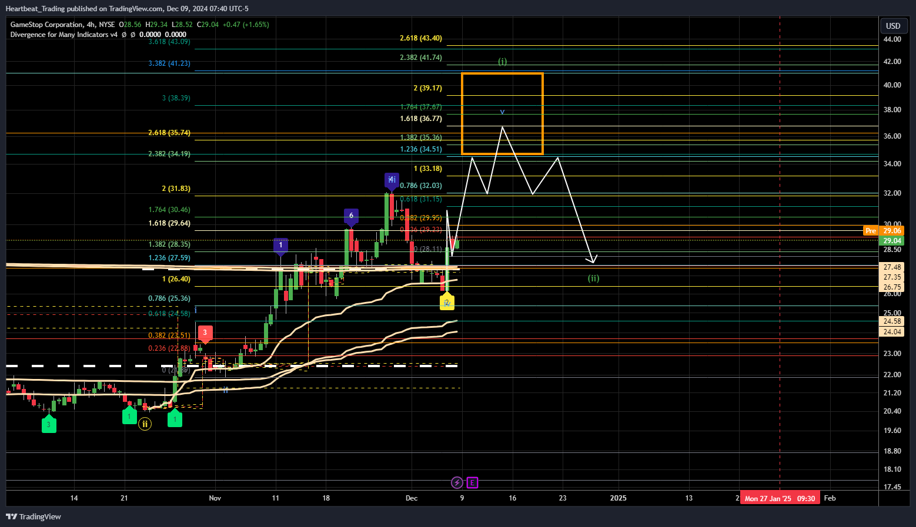Click Fibonacci label 1.236 (27.59)
The height and width of the screenshot is (527, 916).
coord(169,258)
